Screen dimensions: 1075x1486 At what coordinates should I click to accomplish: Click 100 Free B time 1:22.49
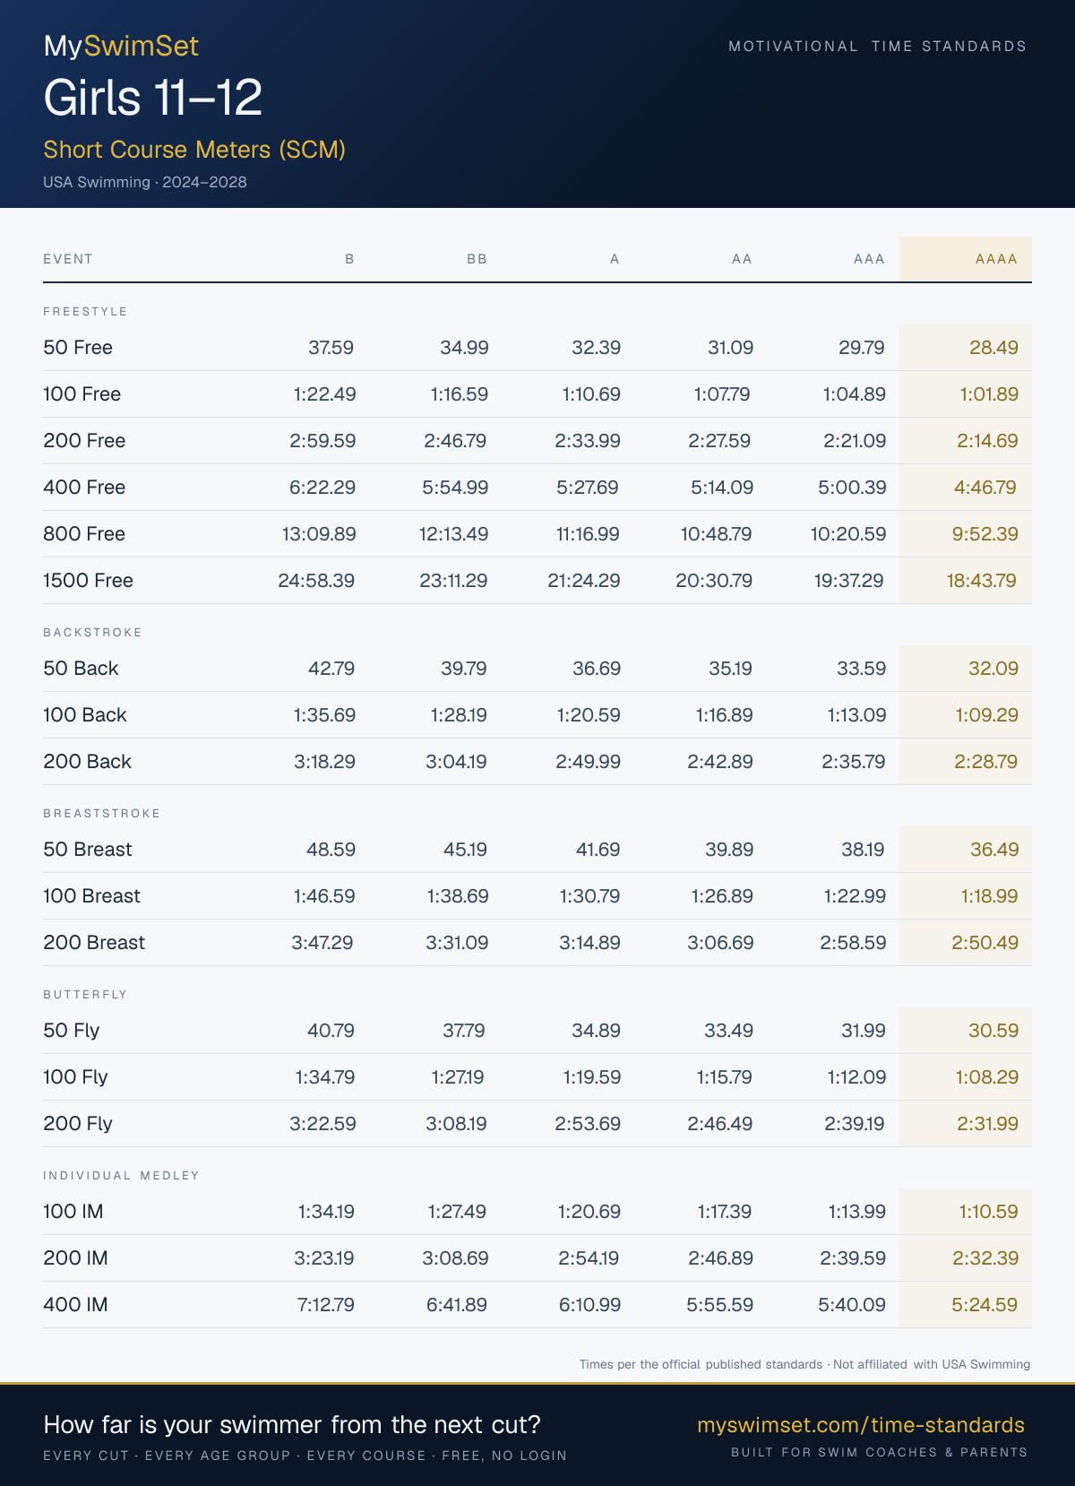(324, 394)
